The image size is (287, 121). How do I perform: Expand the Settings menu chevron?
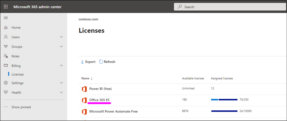tap(61, 83)
